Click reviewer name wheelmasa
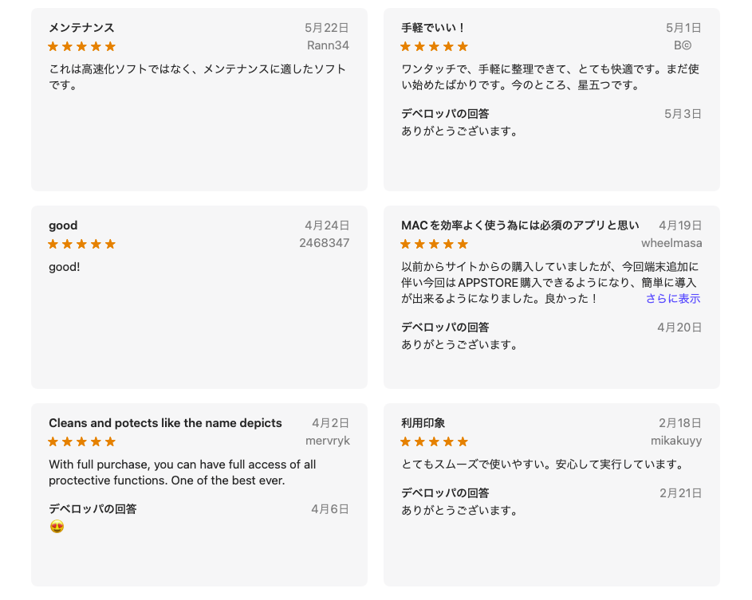Image resolution: width=752 pixels, height=600 pixels. (x=671, y=243)
